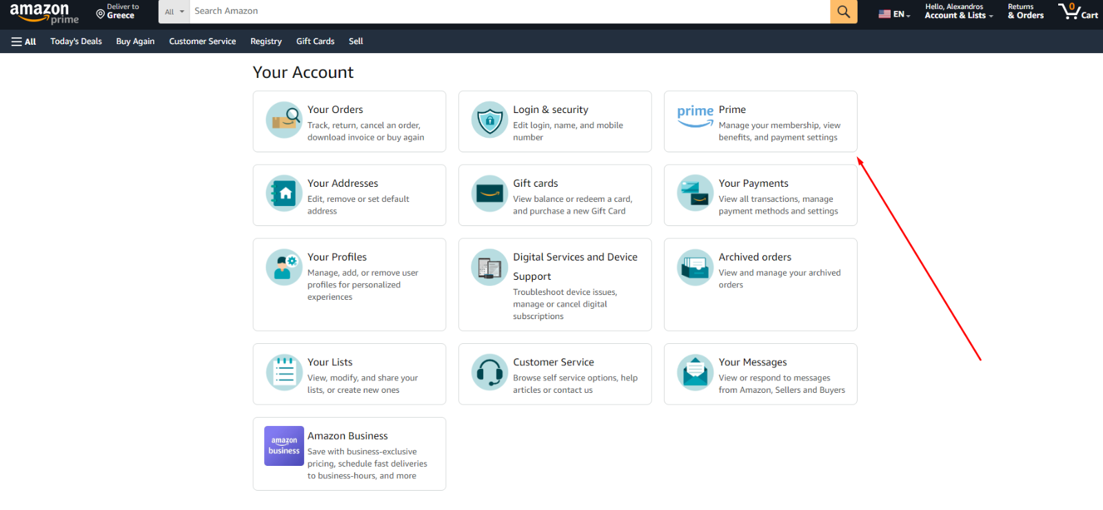The height and width of the screenshot is (510, 1103).
Task: Open Buy Again in nav bar
Action: (135, 41)
